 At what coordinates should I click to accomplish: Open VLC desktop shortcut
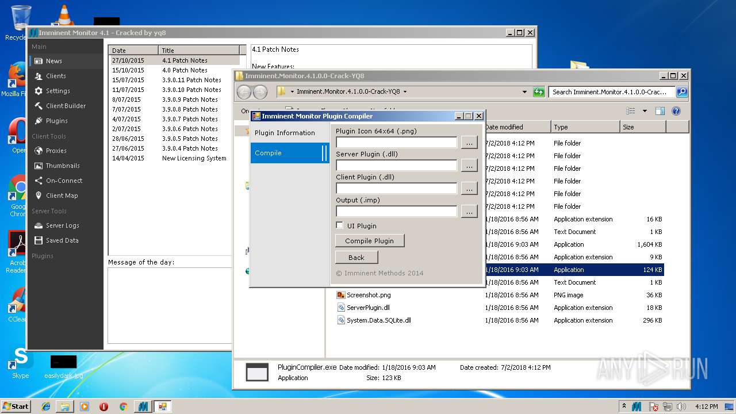point(64,15)
